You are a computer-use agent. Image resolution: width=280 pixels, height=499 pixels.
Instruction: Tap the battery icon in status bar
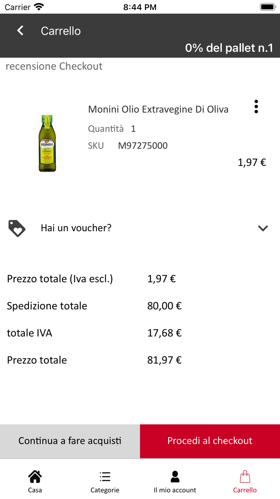(x=267, y=7)
